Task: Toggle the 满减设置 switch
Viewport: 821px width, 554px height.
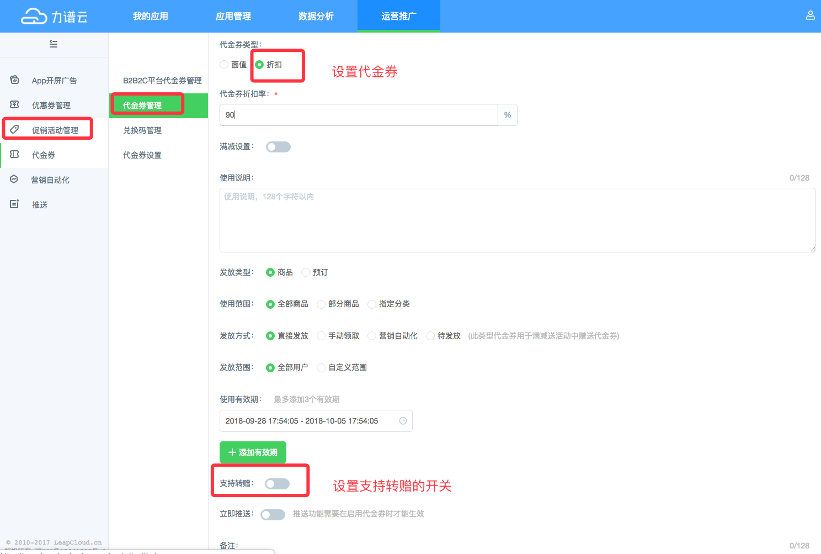Action: pyautogui.click(x=278, y=147)
